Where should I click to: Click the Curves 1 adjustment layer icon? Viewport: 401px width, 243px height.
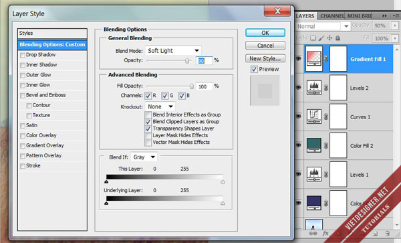tap(314, 116)
